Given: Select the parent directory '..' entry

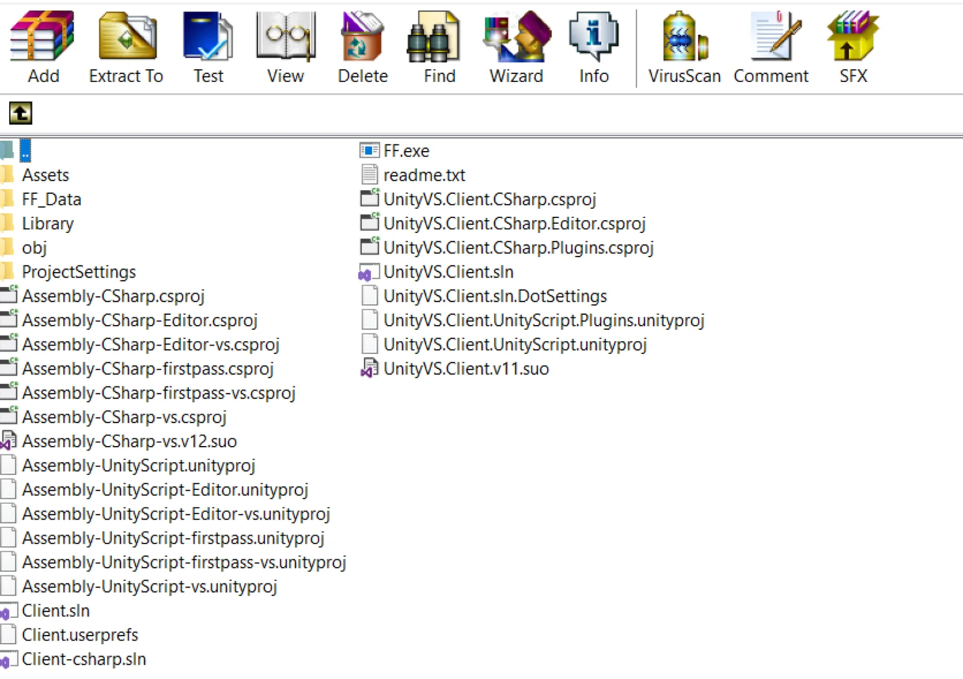Looking at the screenshot, I should (25, 151).
